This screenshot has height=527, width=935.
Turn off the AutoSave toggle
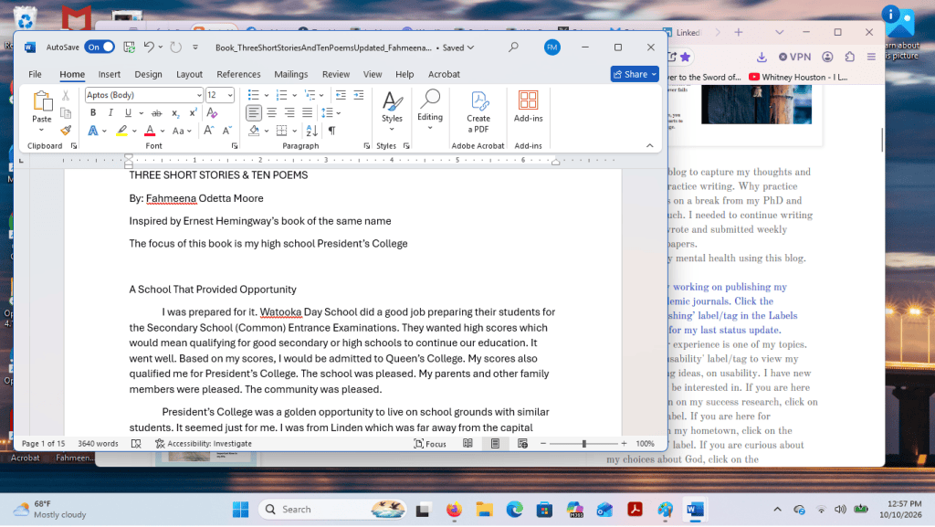pos(99,47)
